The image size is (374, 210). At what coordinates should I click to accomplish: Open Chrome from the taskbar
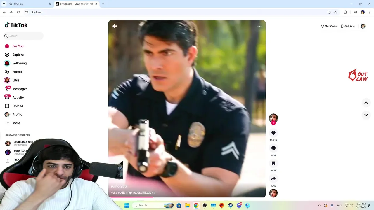click(x=196, y=205)
